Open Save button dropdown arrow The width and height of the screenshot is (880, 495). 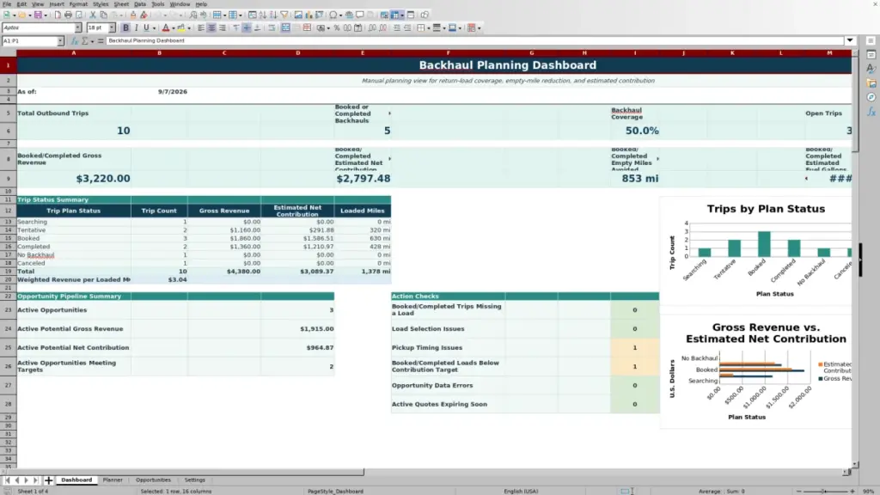click(x=46, y=15)
